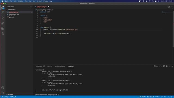Create a new terminal with plus
Viewport: 174px width, 98px height.
point(160,66)
